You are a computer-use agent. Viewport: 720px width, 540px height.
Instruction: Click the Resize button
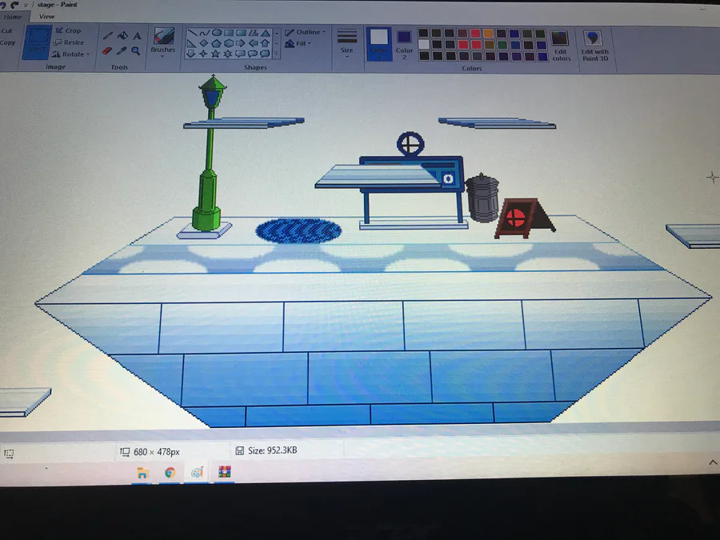(70, 42)
